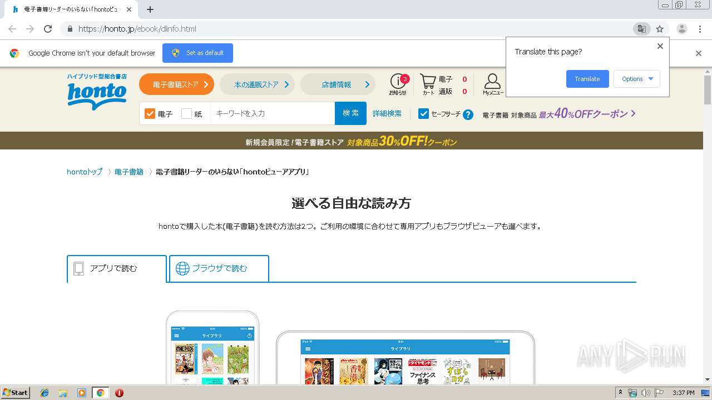Go back to previous page
This screenshot has height=400, width=712.
point(12,29)
